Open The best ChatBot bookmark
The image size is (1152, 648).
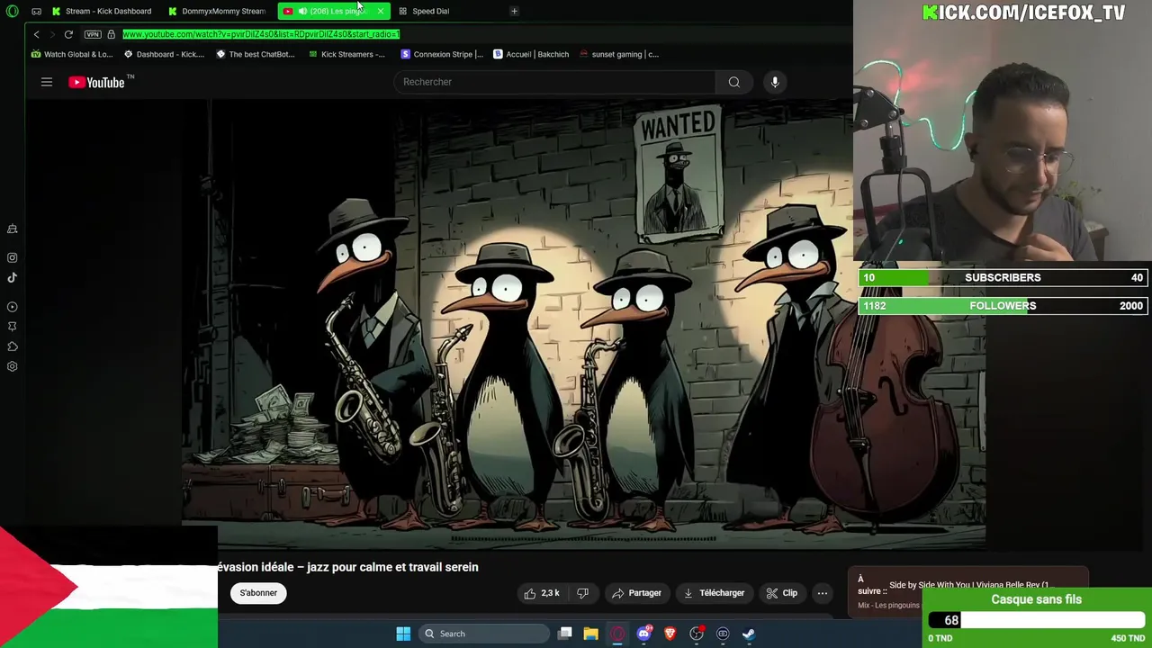[x=256, y=54]
